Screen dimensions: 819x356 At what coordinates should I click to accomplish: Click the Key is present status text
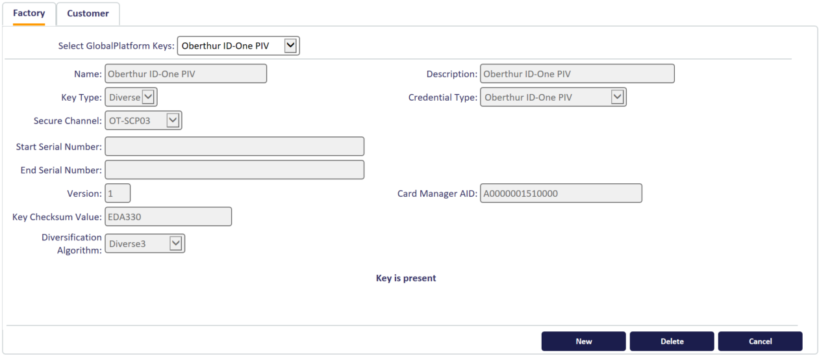(x=406, y=278)
